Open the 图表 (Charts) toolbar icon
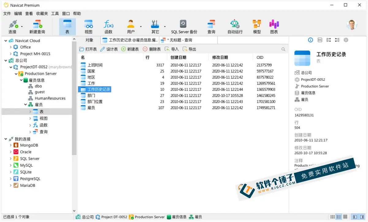The image size is (368, 222). click(274, 27)
